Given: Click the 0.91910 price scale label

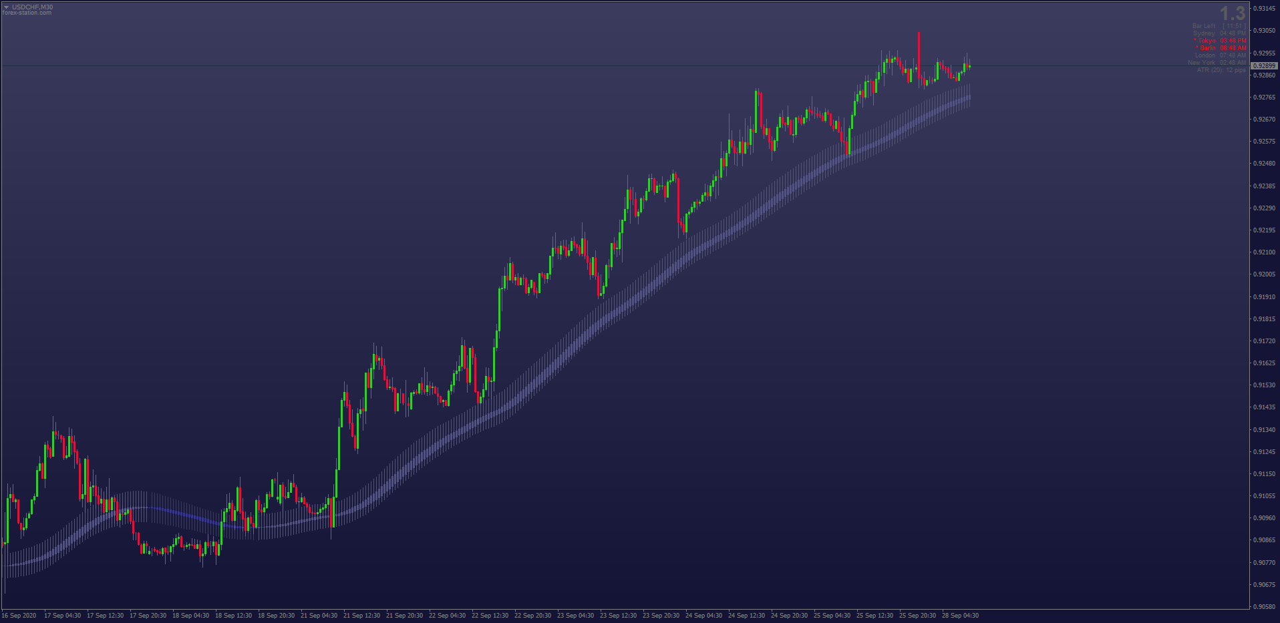Looking at the screenshot, I should 1264,297.
